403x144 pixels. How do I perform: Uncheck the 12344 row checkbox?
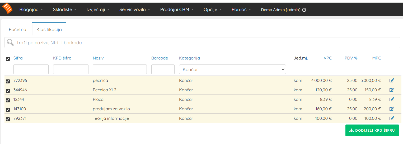click(x=8, y=100)
